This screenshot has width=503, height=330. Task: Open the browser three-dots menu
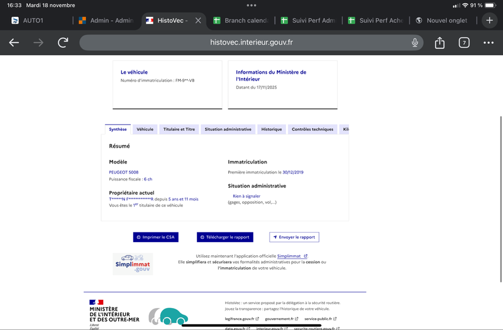coord(489,43)
